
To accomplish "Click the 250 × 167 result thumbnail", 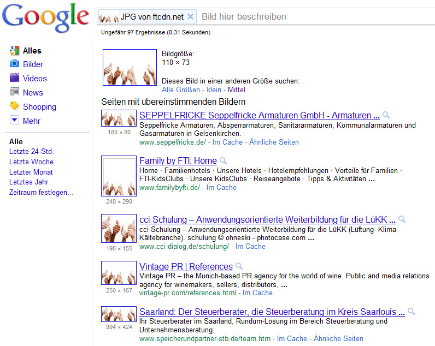I will pyautogui.click(x=119, y=273).
